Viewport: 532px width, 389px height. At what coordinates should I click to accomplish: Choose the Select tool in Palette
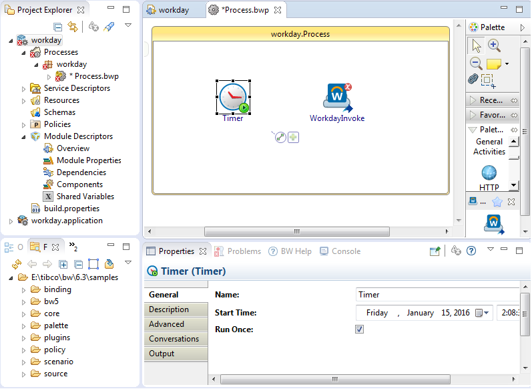point(476,45)
